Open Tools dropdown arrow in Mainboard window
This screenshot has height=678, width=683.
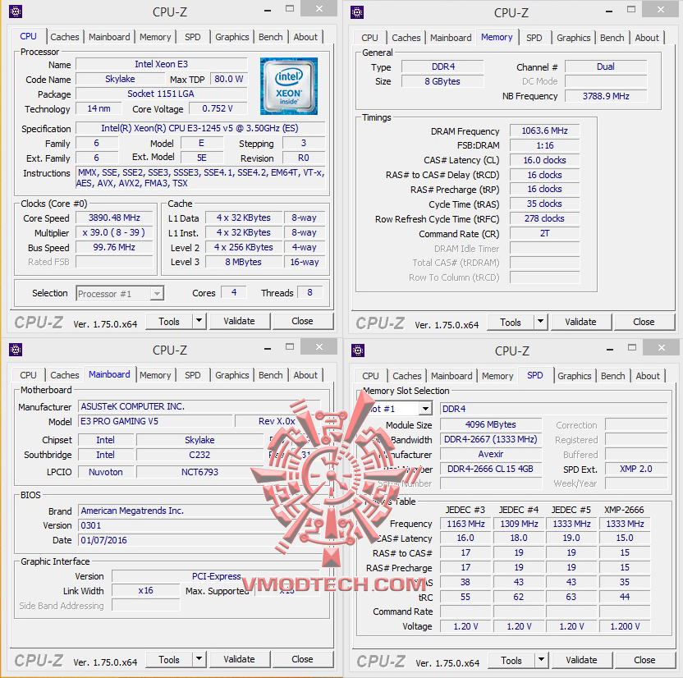(x=199, y=659)
